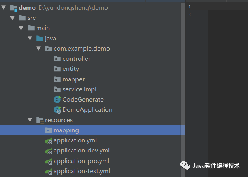
Task: Collapse the demo project root node
Action: click(x=3, y=7)
